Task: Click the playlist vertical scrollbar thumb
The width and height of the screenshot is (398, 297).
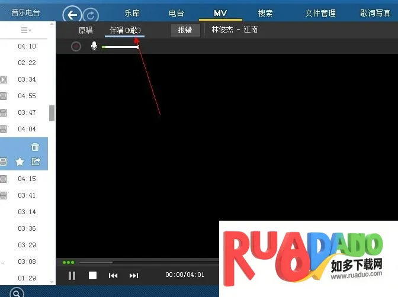Action: click(x=52, y=113)
